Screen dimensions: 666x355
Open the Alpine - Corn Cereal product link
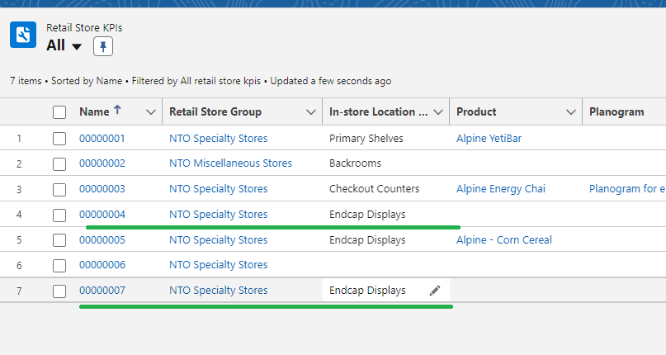(x=504, y=239)
